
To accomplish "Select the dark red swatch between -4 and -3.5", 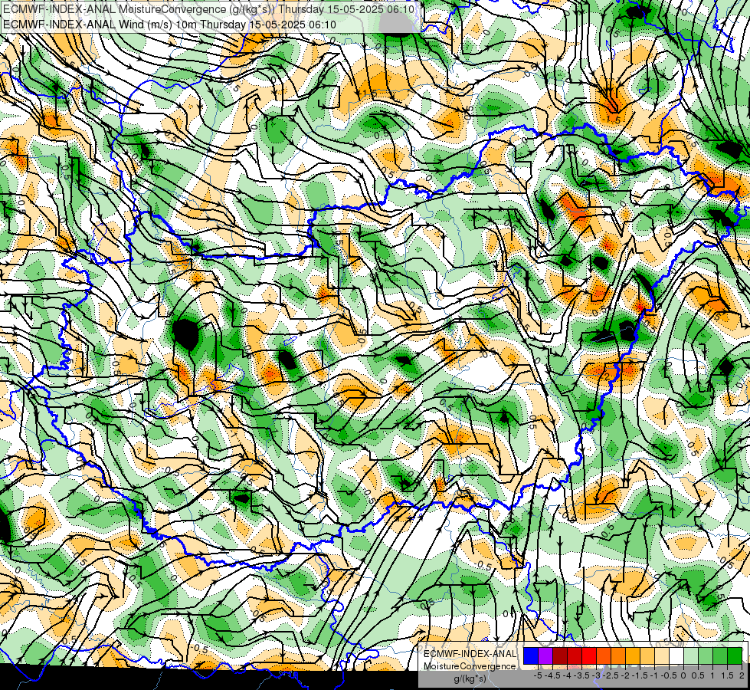I will 575,655.
